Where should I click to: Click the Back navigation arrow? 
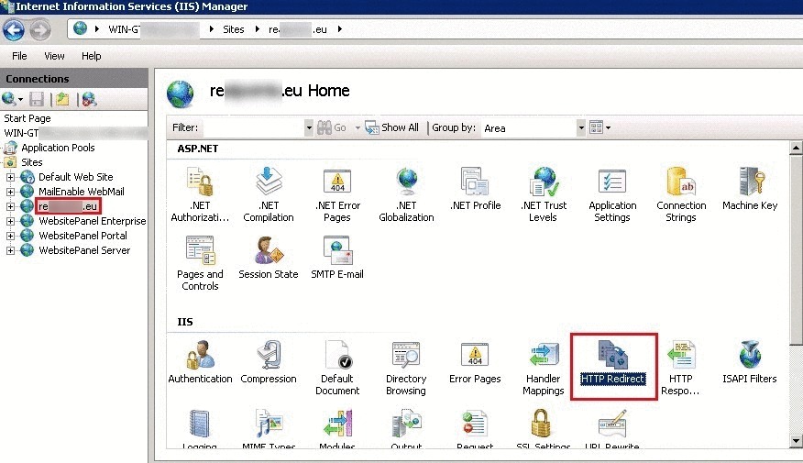[14, 29]
